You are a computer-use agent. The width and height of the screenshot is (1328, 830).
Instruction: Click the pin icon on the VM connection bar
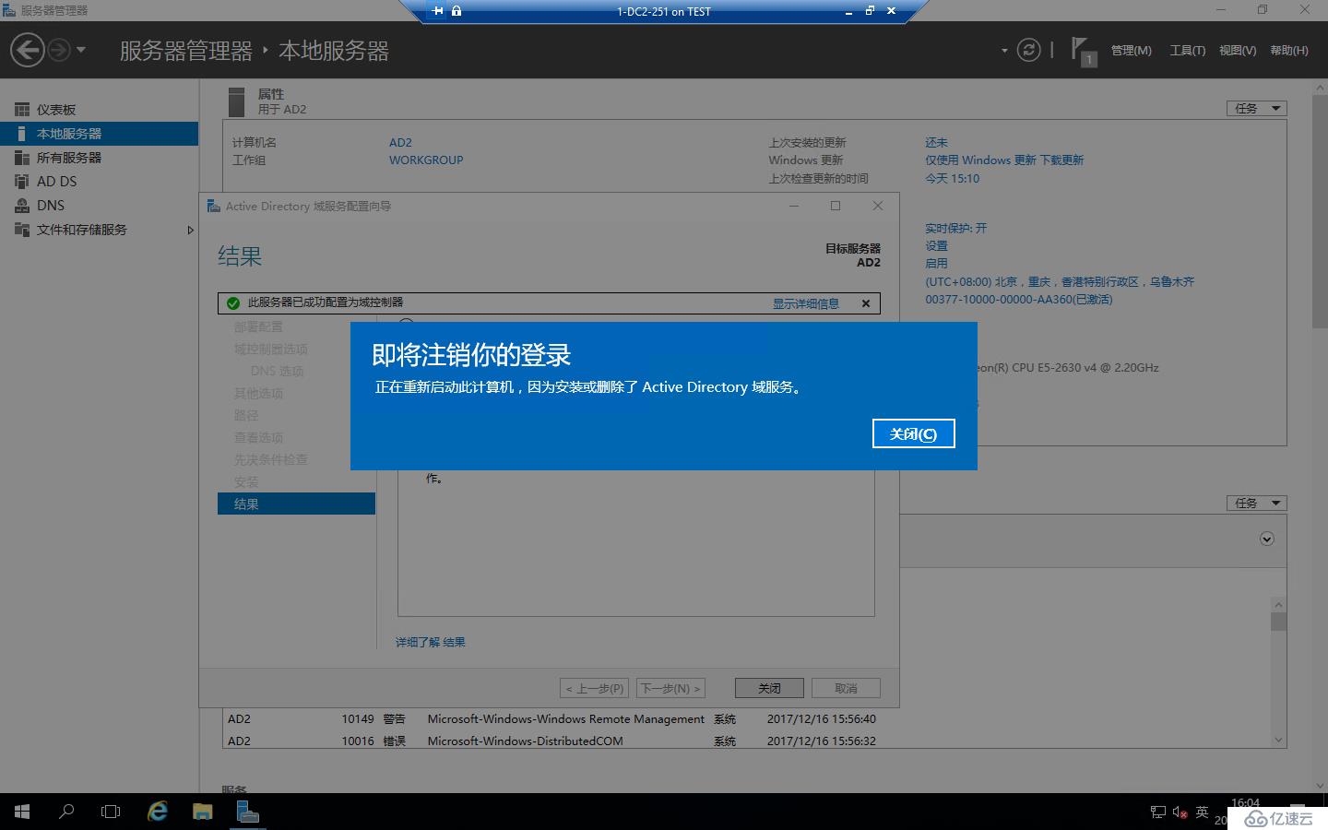438,11
